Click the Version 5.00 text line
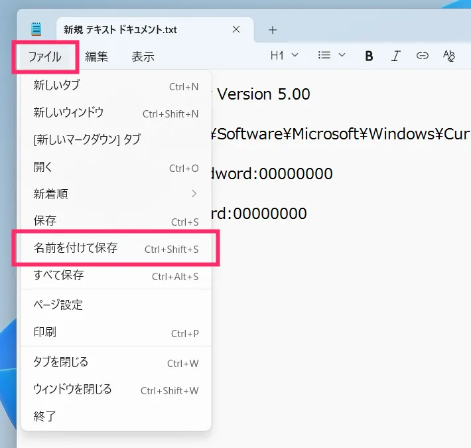This screenshot has height=448, width=471. coord(263,94)
